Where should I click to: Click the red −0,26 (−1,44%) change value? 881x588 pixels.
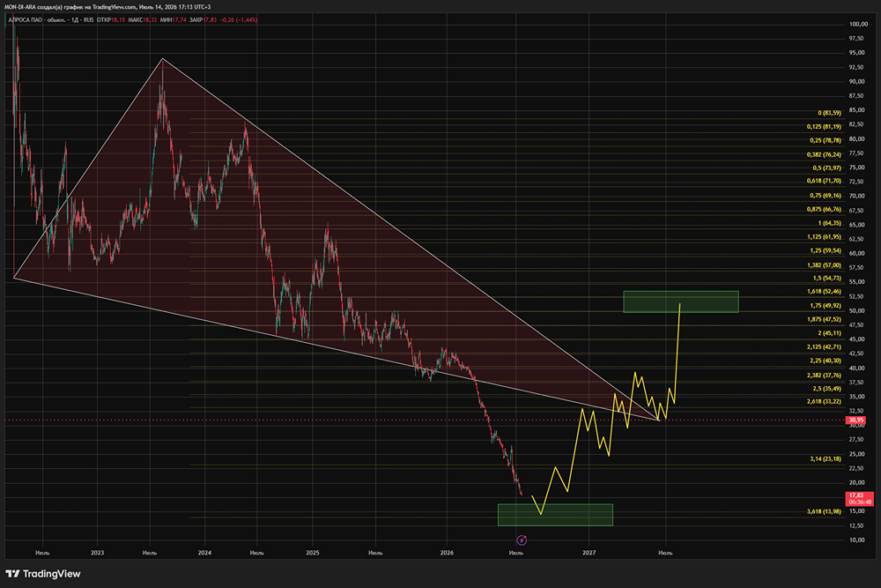click(x=239, y=19)
